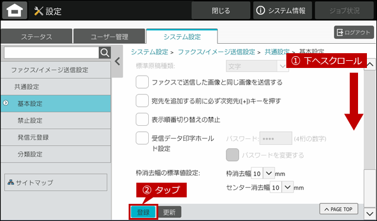Check ファクスで送信した画像と同じ画像を送信する
Viewport: 377px width, 221px height.
(x=142, y=82)
